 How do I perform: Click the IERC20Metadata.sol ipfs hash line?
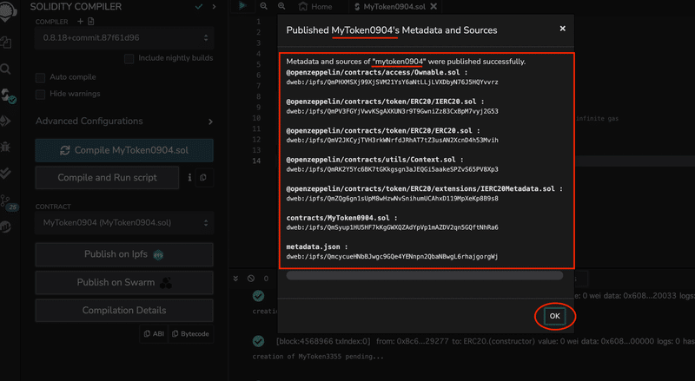point(392,199)
